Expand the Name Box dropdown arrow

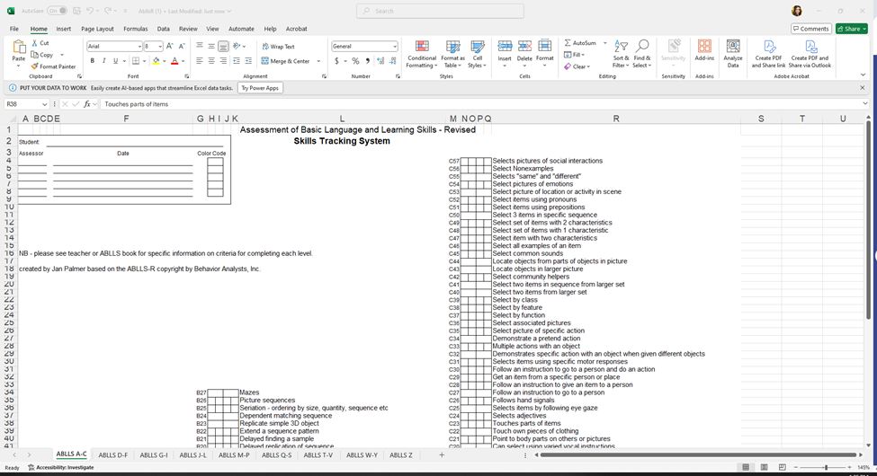click(44, 104)
